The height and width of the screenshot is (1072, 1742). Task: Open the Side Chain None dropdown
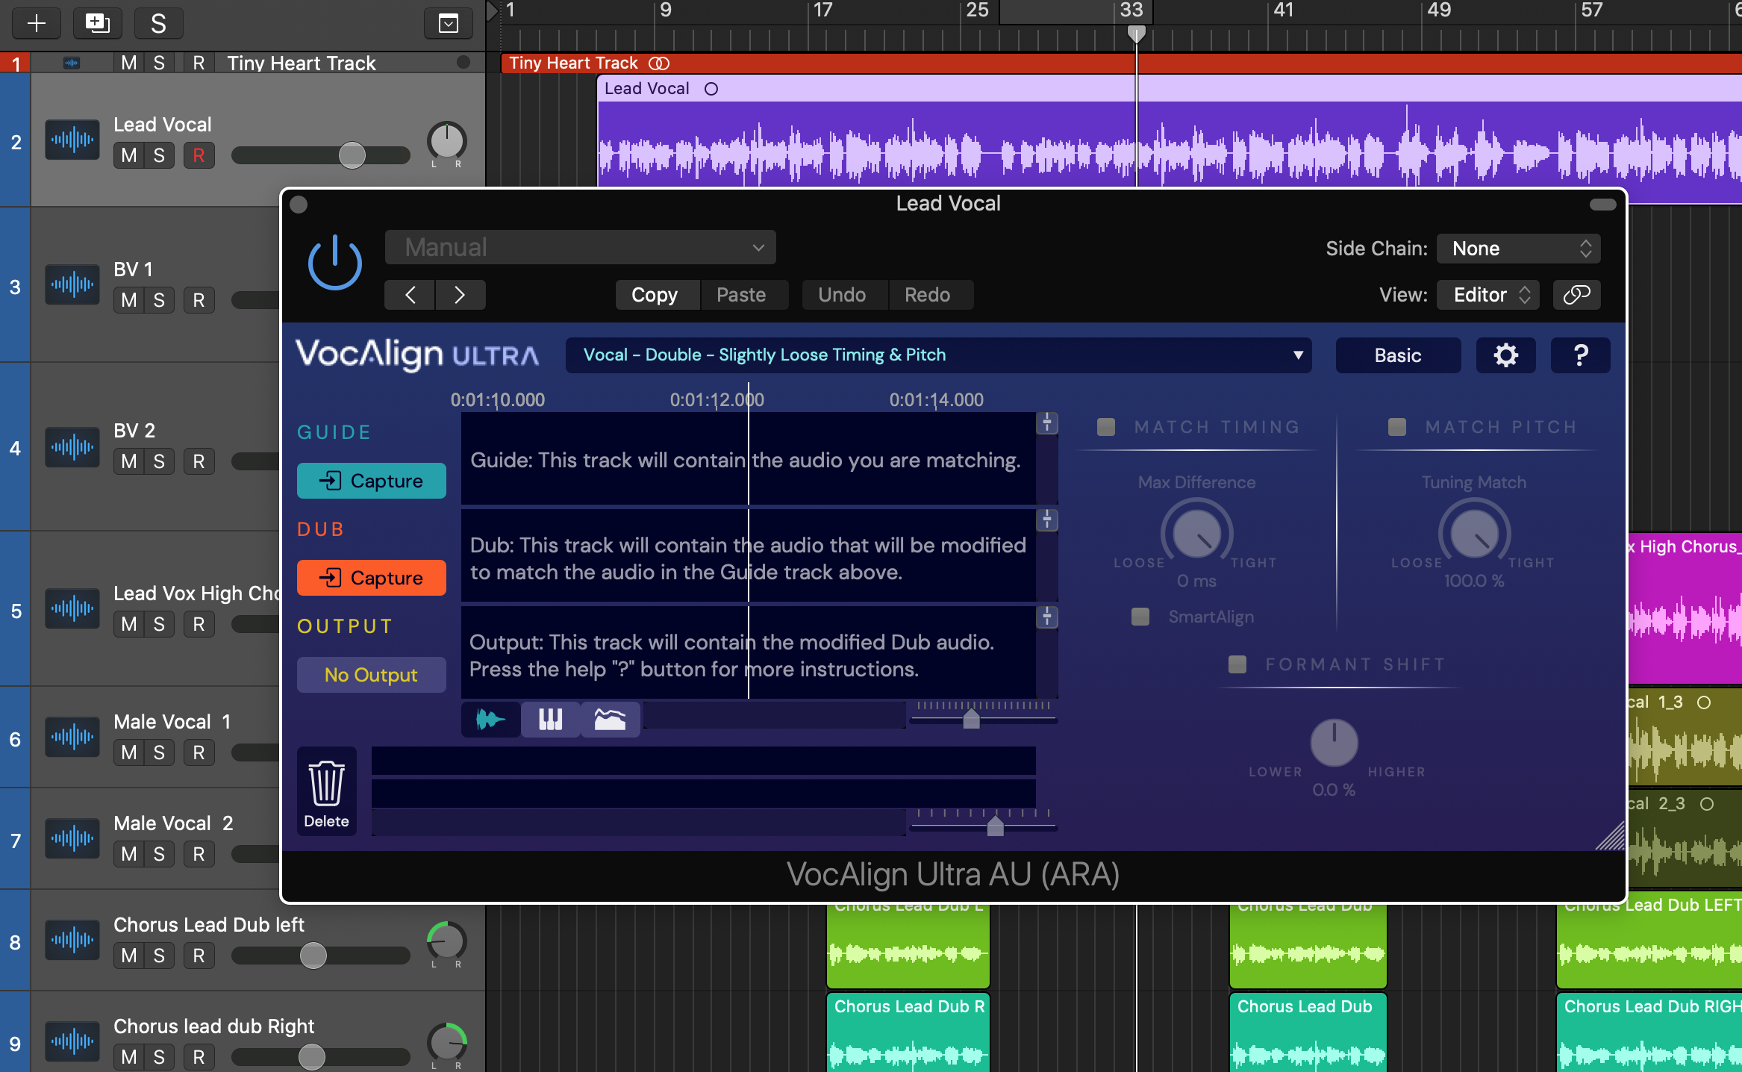coord(1518,249)
